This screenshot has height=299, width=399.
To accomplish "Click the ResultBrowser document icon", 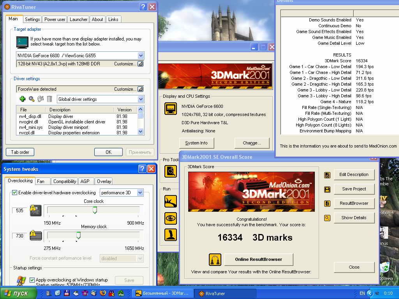I will coord(327,204).
